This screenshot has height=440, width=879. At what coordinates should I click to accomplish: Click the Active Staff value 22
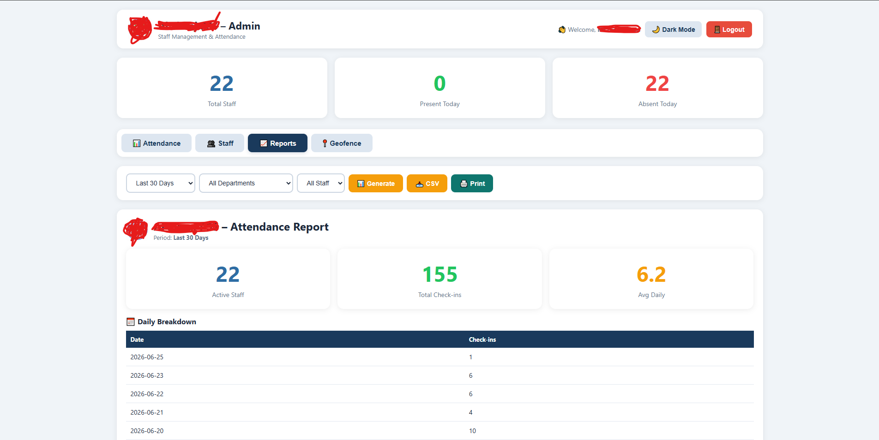coord(228,274)
